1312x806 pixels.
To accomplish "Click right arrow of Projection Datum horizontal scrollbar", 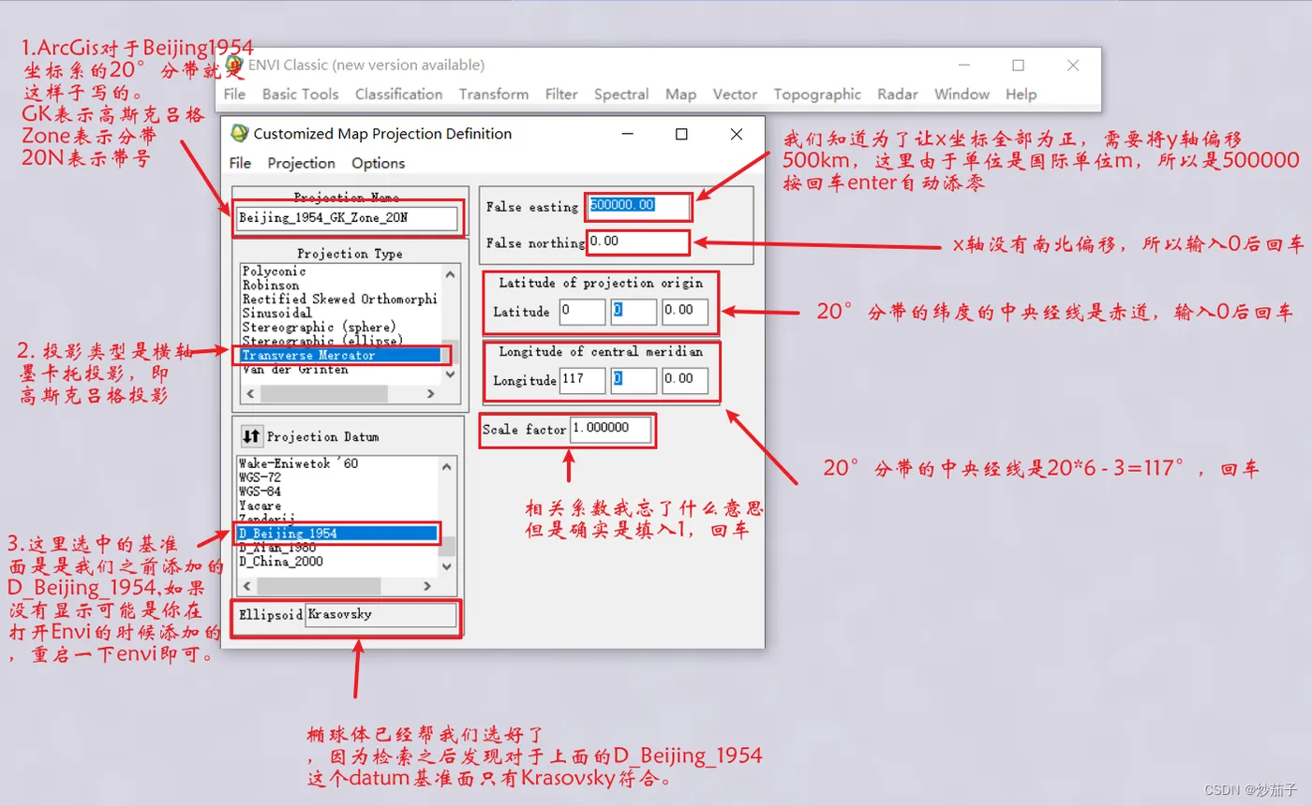I will point(429,586).
